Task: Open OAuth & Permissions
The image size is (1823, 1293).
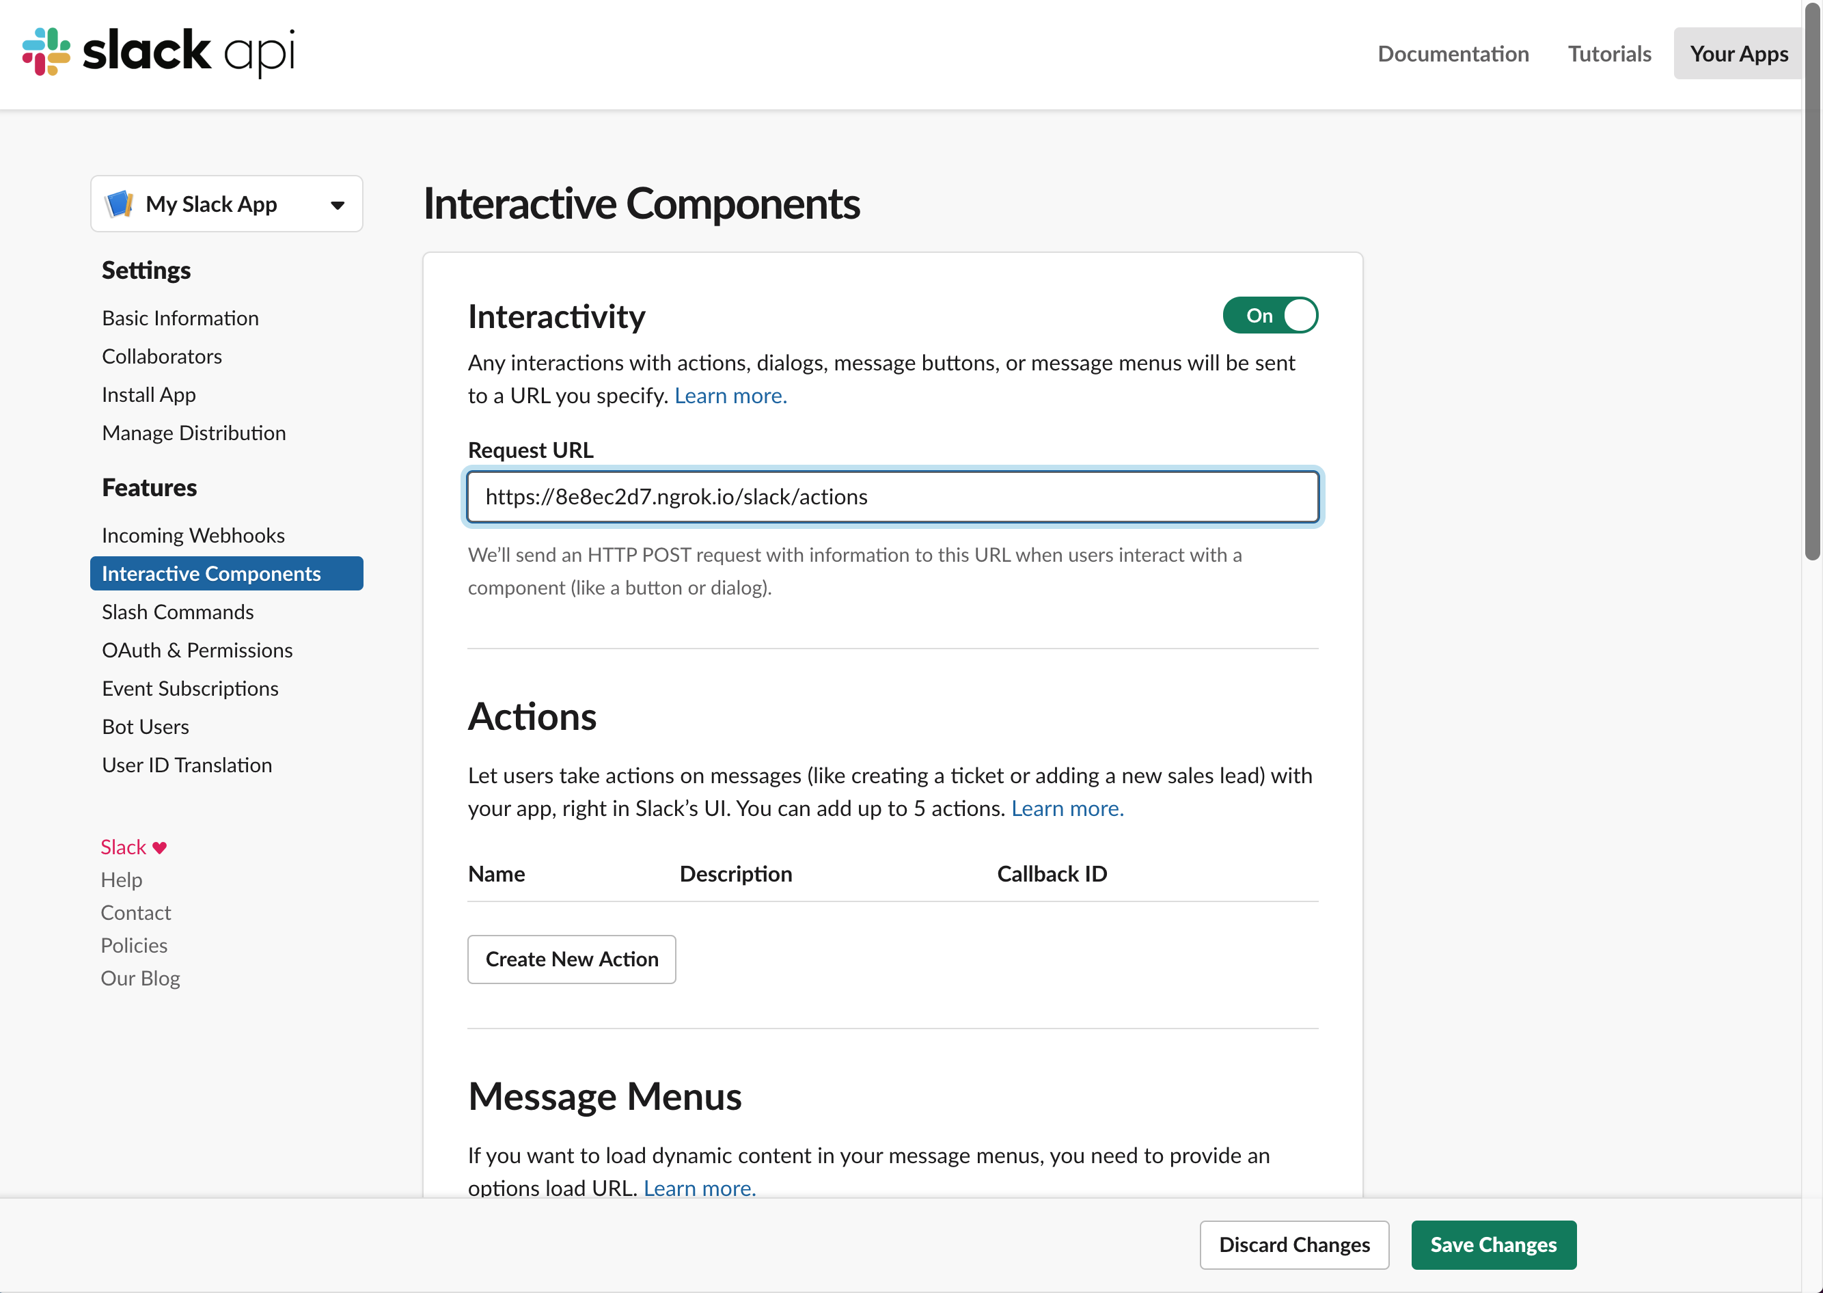Action: (197, 650)
